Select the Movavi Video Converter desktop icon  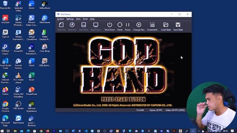click(31, 21)
